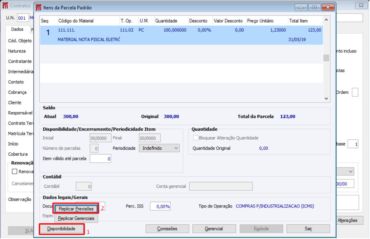Click the quantity cell 100,000000

175,30
